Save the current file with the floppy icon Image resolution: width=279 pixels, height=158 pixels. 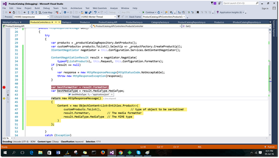(86, 13)
